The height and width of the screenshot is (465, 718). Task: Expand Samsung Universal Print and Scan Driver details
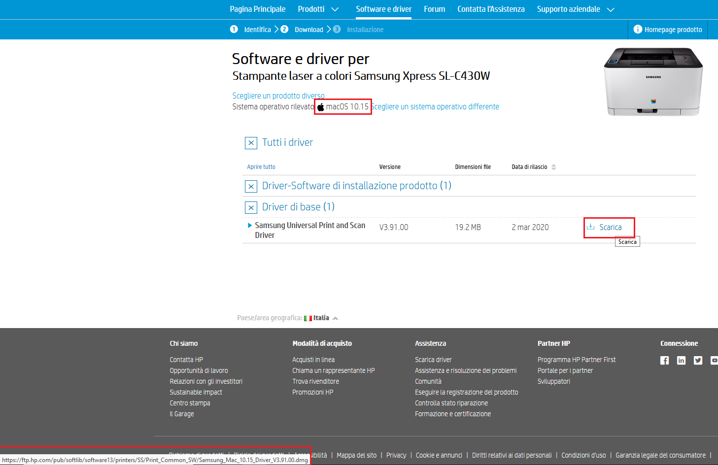tap(250, 225)
